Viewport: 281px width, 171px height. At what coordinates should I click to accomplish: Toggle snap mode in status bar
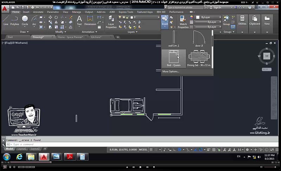[x=156, y=150]
